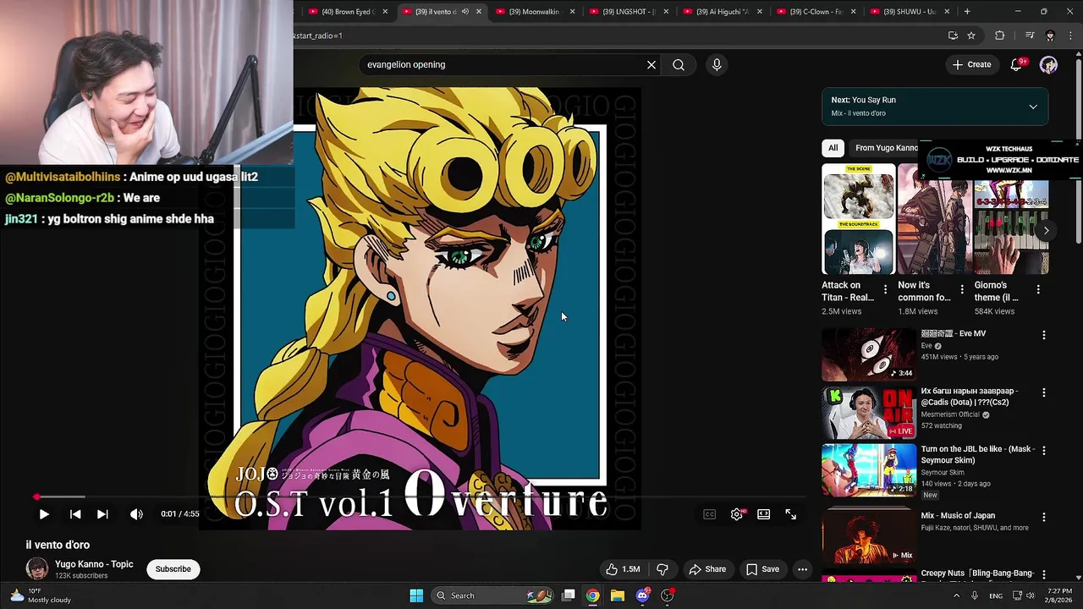This screenshot has width=1083, height=609.
Task: Open Discord from the taskbar
Action: [643, 595]
